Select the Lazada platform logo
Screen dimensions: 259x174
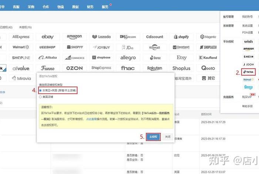coord(101,37)
